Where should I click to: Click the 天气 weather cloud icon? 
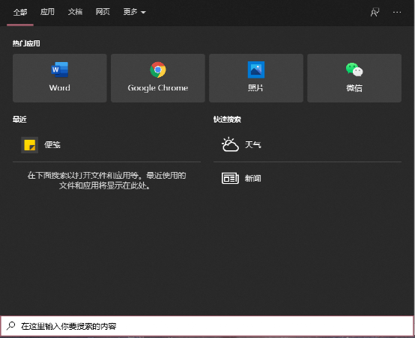pyautogui.click(x=230, y=144)
